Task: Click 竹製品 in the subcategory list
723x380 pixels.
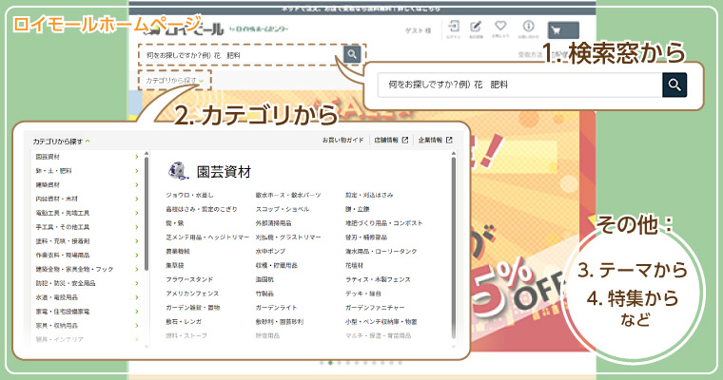Action: tap(264, 294)
